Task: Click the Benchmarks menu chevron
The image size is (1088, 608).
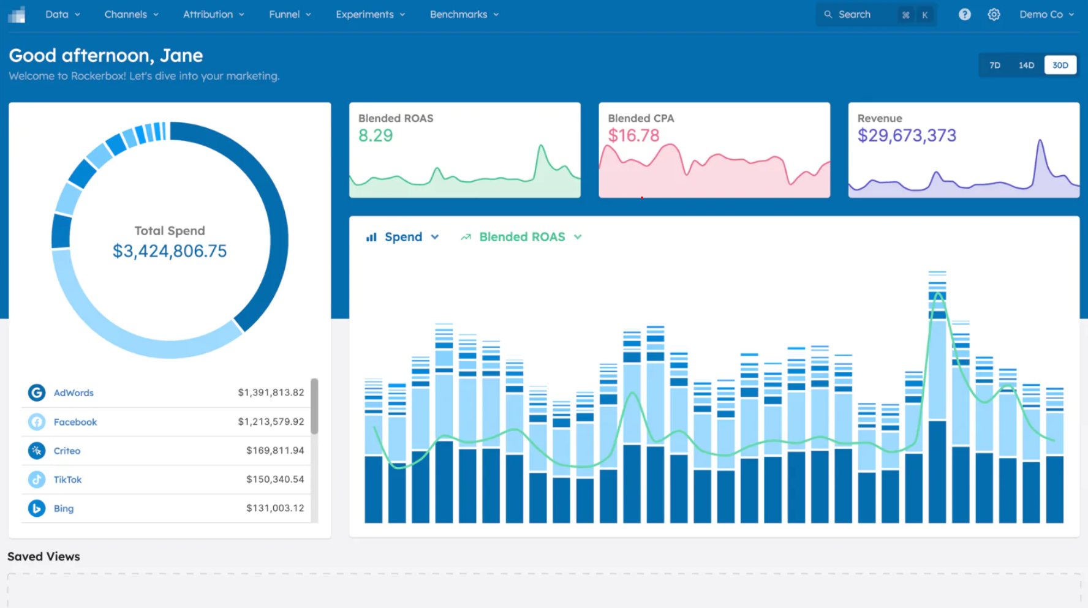Action: tap(496, 15)
